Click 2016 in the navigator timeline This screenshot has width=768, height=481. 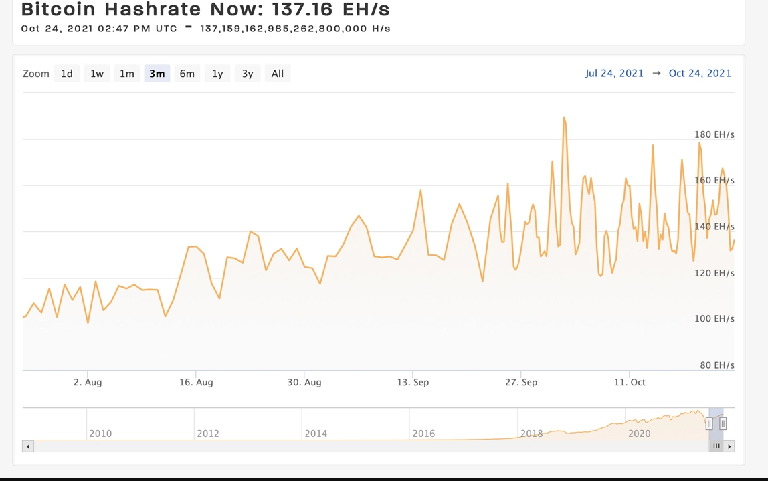point(423,434)
